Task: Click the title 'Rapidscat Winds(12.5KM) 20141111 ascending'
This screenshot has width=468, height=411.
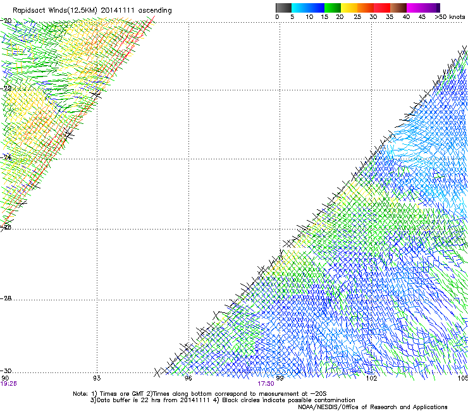Action: (92, 11)
